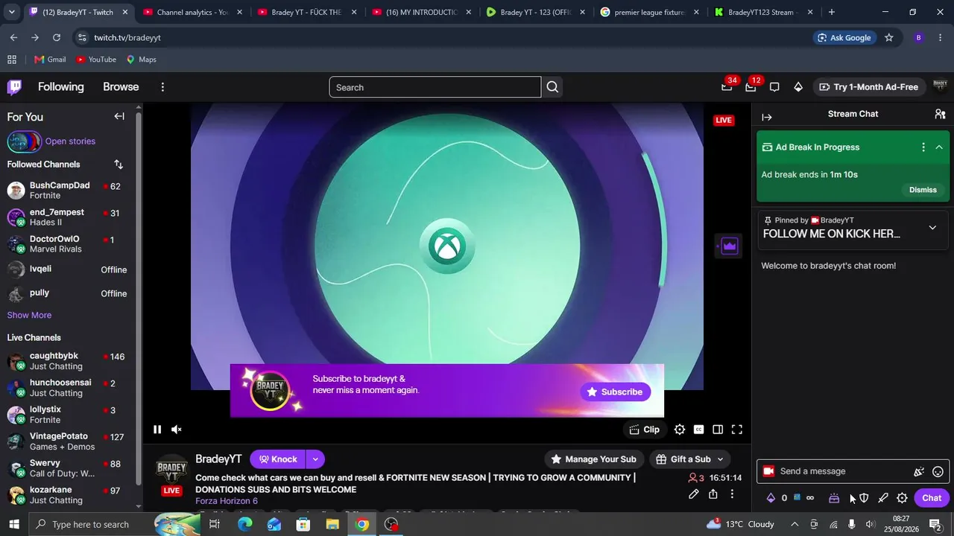Open the Whispers speech-bubble icon
954x536 pixels.
pos(774,87)
